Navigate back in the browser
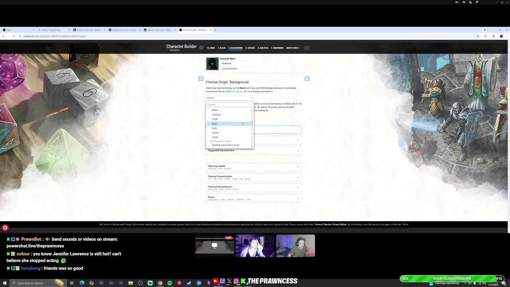 (x=3, y=36)
